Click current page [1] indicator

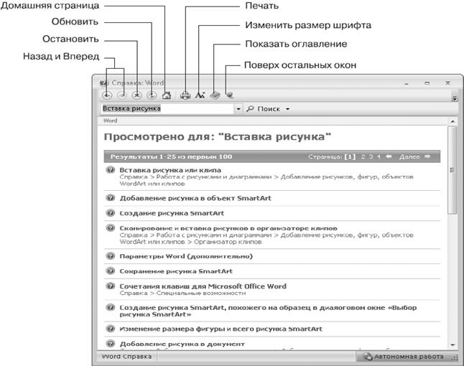[x=350, y=156]
